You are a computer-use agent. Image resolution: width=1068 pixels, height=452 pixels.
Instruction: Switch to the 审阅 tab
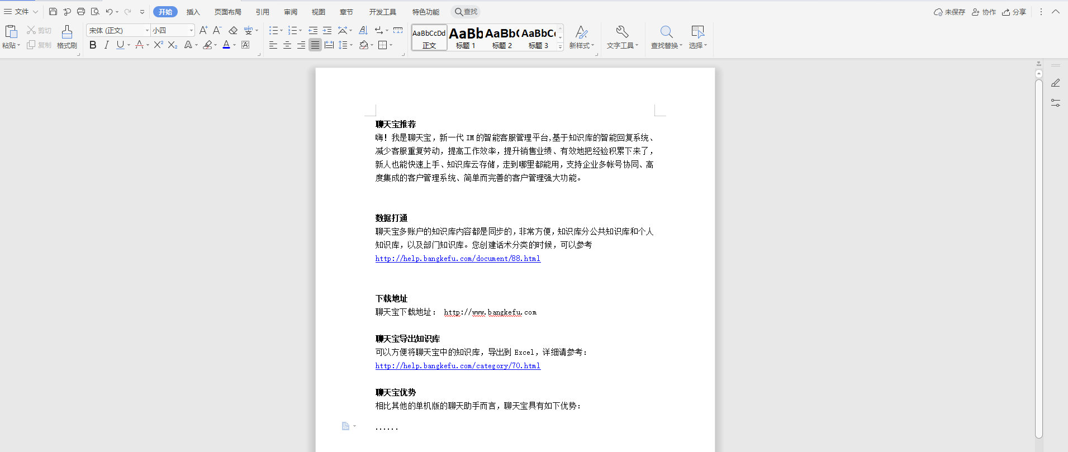[x=291, y=12]
